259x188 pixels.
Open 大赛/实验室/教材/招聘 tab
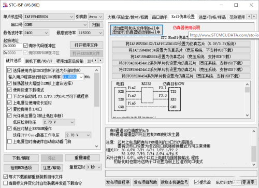click(x=128, y=17)
